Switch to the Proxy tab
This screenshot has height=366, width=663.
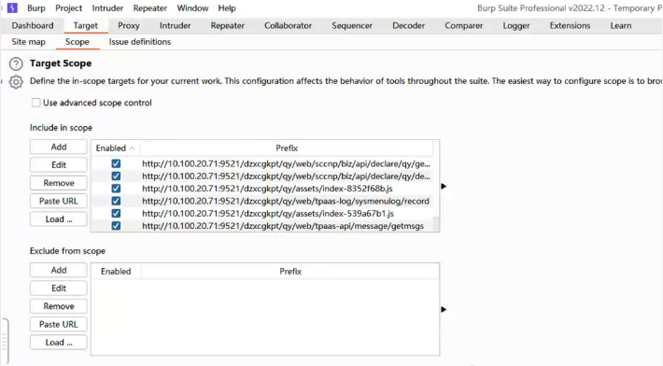tap(129, 26)
